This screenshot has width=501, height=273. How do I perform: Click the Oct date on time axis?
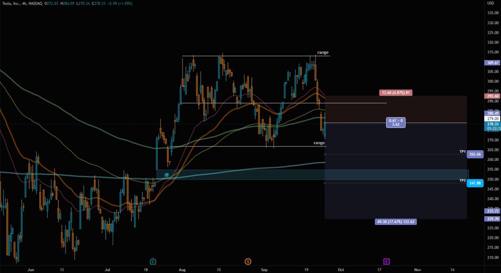tap(341, 269)
